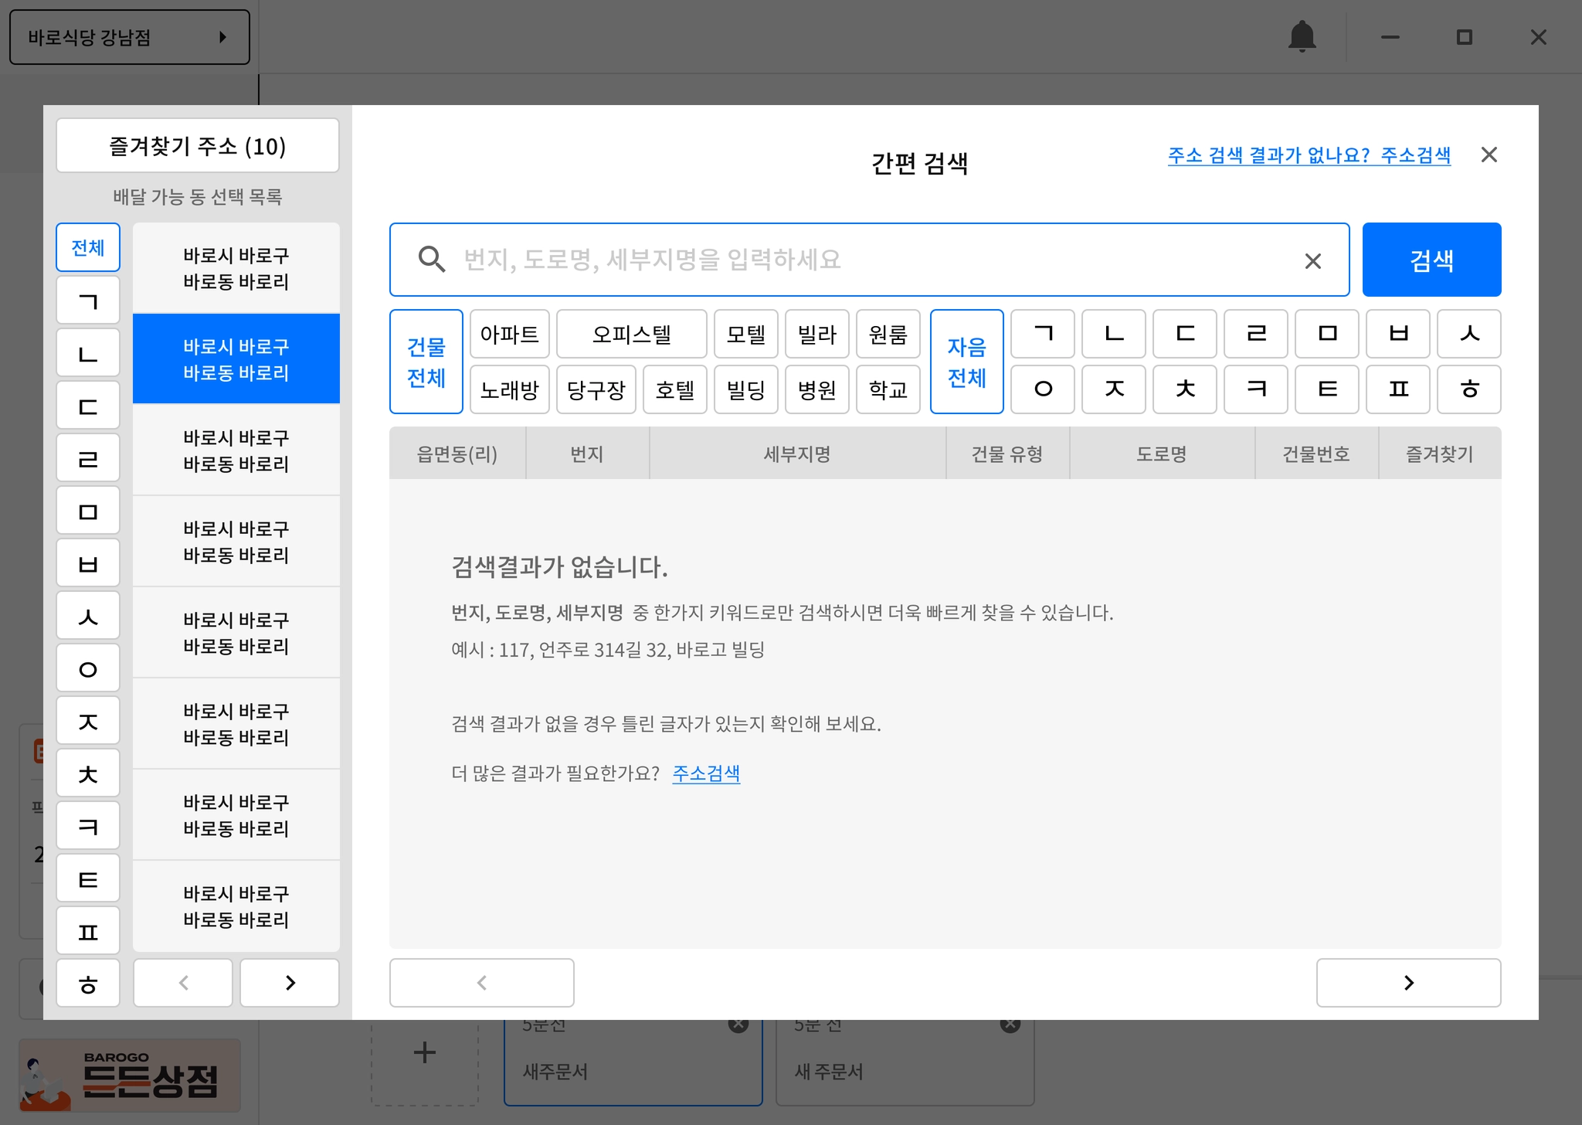1582x1125 pixels.
Task: Go to next page of search results
Action: click(1407, 982)
